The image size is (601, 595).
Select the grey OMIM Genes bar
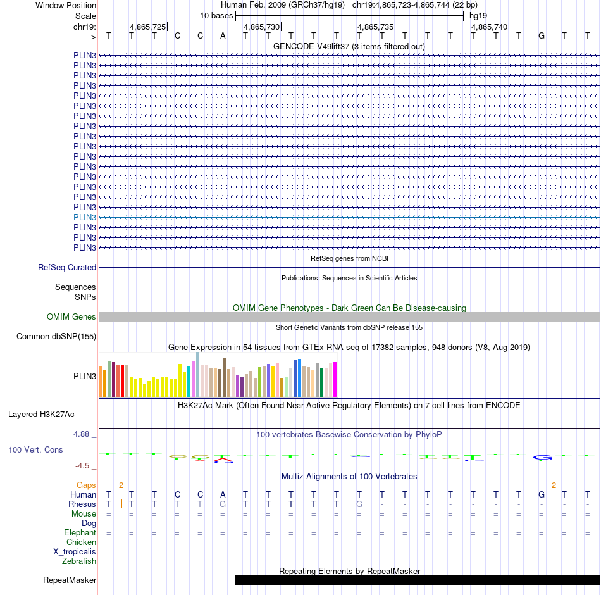click(349, 316)
